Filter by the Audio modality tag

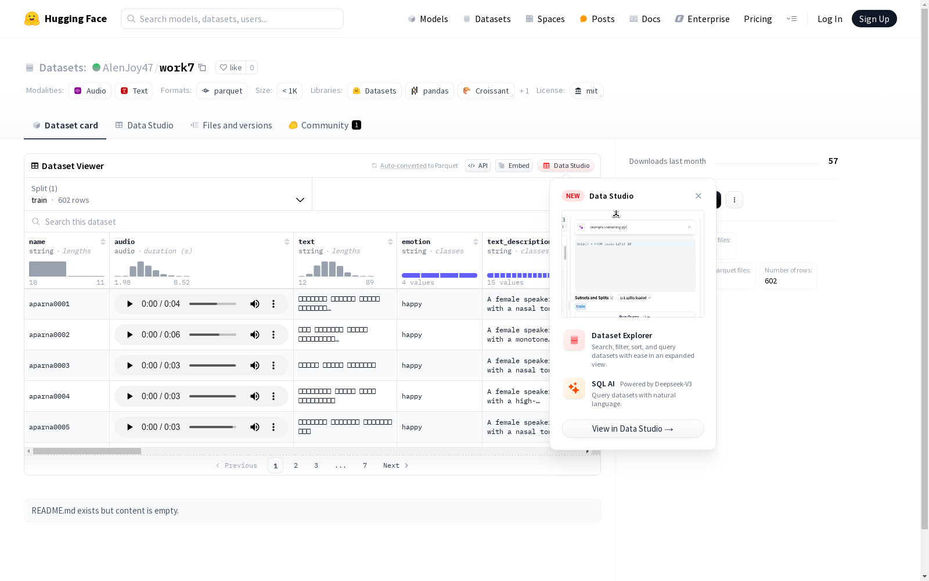90,91
